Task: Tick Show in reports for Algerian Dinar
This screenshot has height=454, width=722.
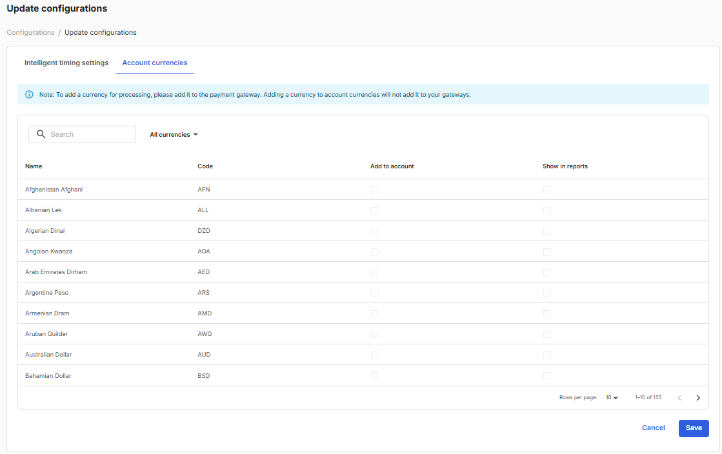Action: [x=547, y=231]
